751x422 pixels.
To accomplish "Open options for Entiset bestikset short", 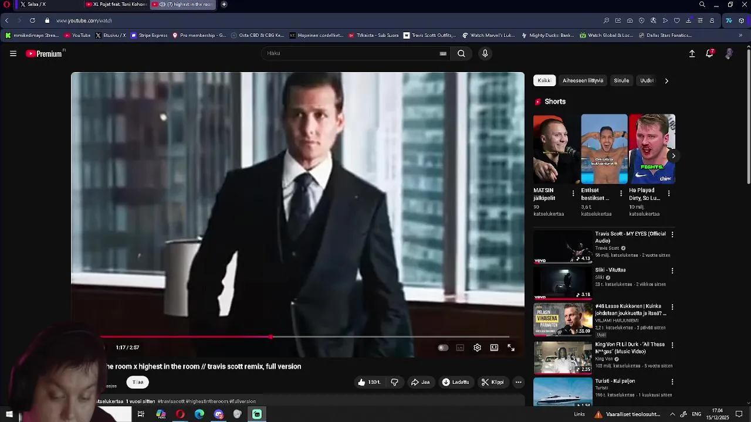I will [x=621, y=193].
